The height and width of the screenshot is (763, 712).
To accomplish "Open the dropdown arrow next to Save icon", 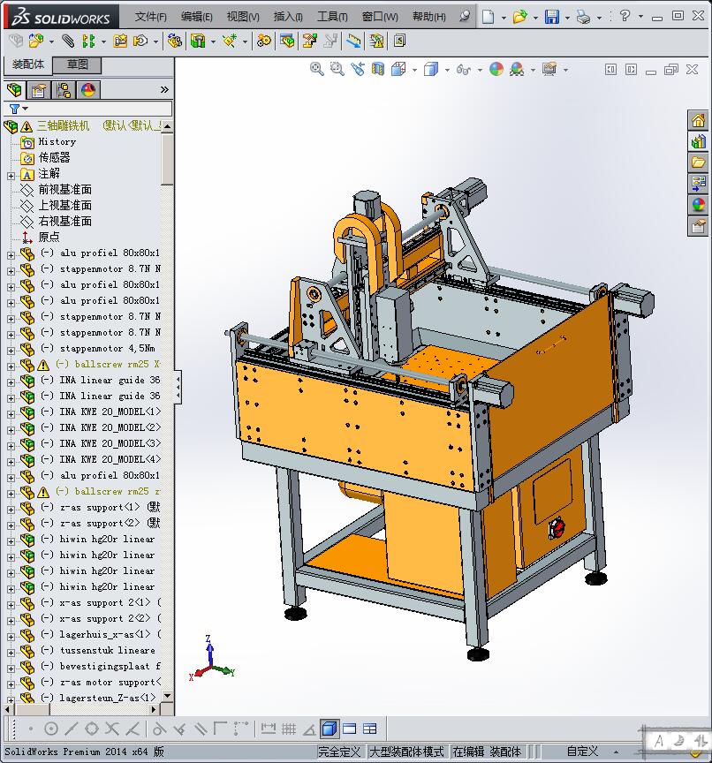I will pyautogui.click(x=567, y=18).
